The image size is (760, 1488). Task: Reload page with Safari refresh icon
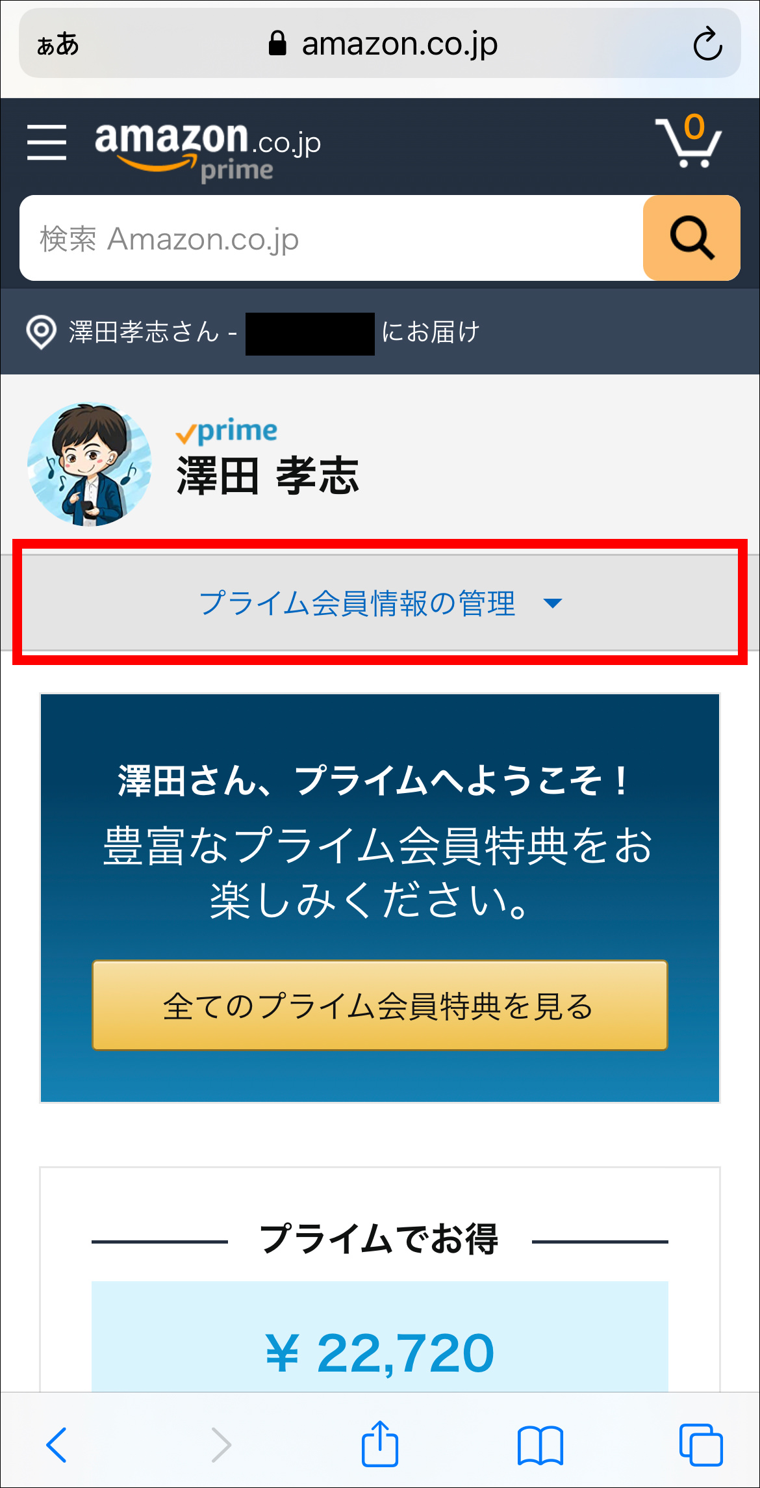pyautogui.click(x=707, y=44)
